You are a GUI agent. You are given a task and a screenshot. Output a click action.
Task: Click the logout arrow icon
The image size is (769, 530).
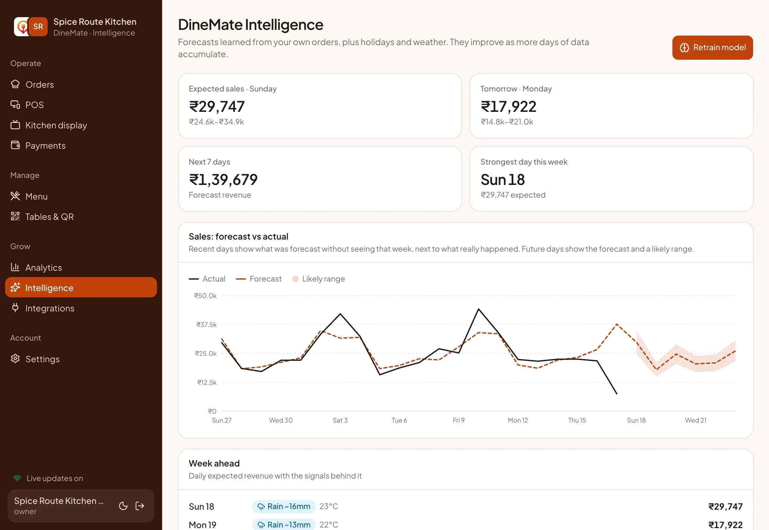click(140, 506)
